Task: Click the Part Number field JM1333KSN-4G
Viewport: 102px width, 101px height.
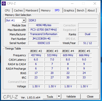Action: (44, 39)
